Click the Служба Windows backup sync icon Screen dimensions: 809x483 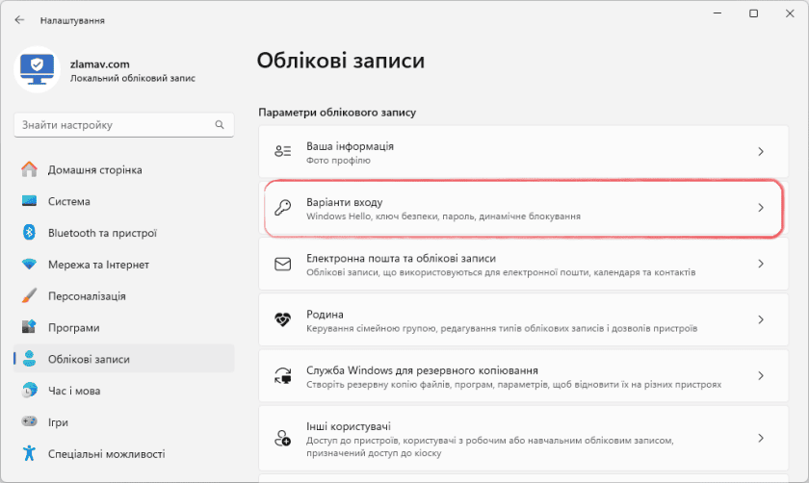[283, 376]
